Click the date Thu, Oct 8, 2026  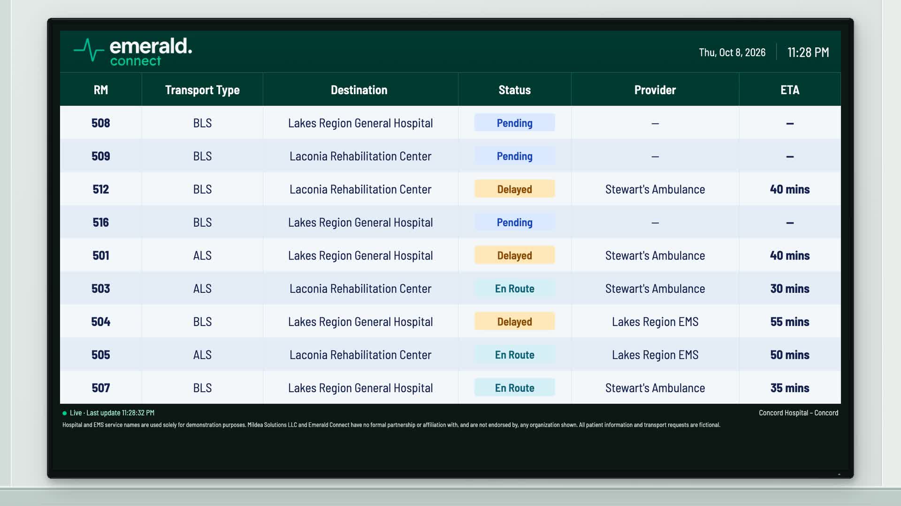[x=732, y=52]
